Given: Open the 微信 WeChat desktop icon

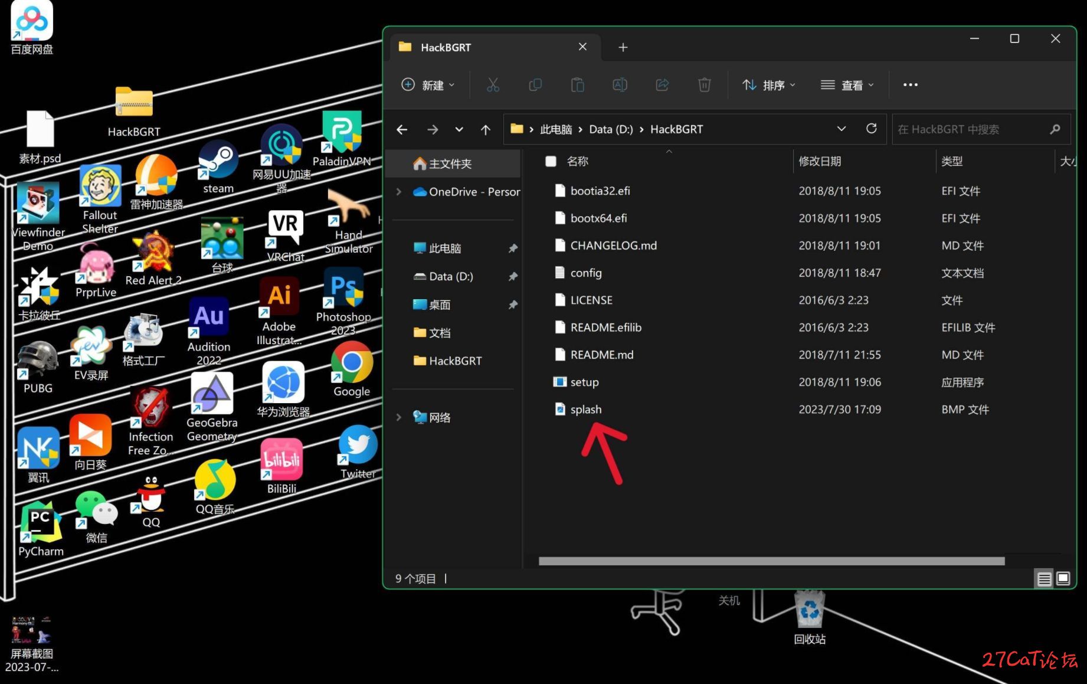Looking at the screenshot, I should 97,516.
